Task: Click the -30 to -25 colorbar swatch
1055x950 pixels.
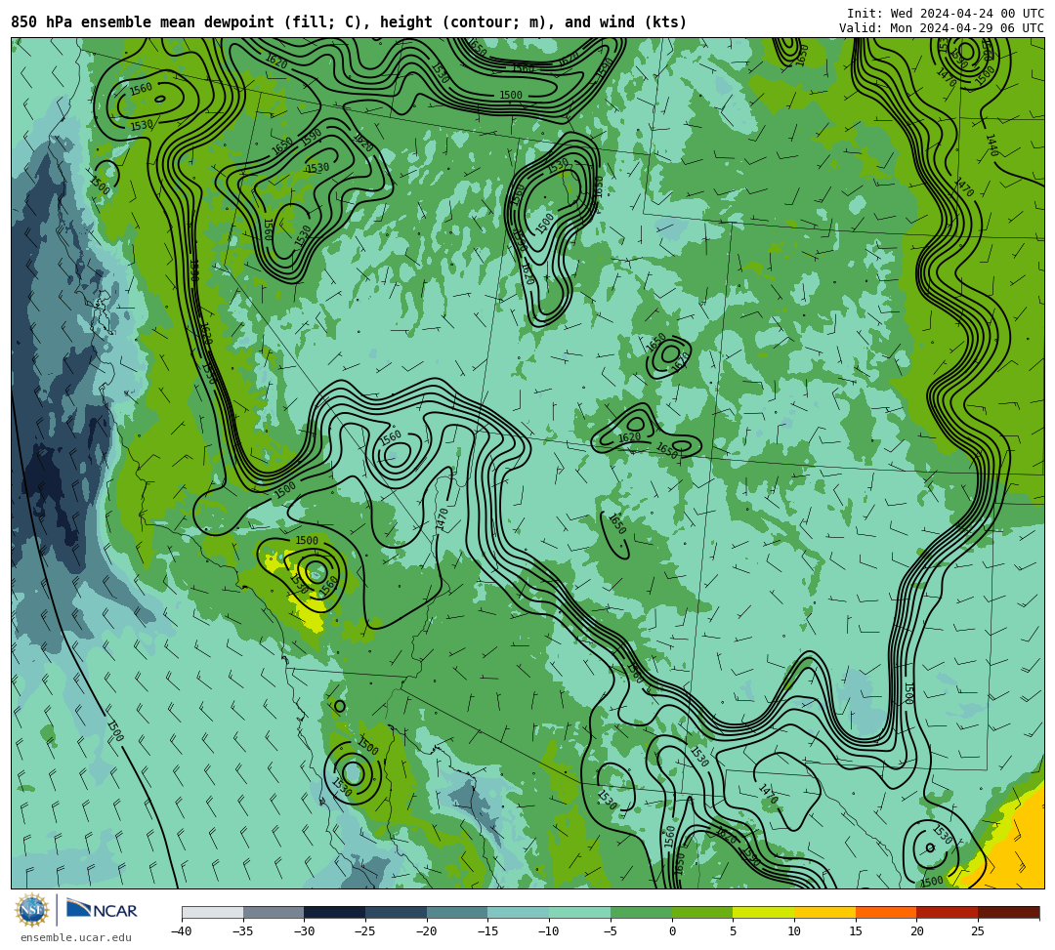Action: click(335, 912)
